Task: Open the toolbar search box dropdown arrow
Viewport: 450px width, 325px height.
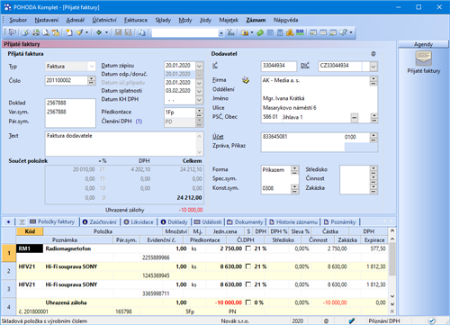Action: pos(221,32)
